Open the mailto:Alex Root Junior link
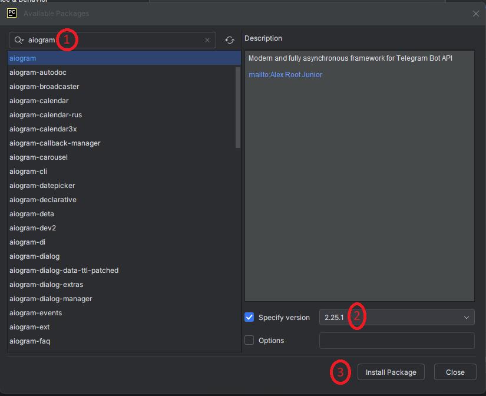 pyautogui.click(x=285, y=75)
